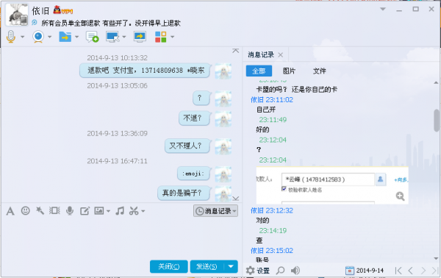Screen dimensions: 441x278
Task: Click the speaker sound icon
Action: 295,271
